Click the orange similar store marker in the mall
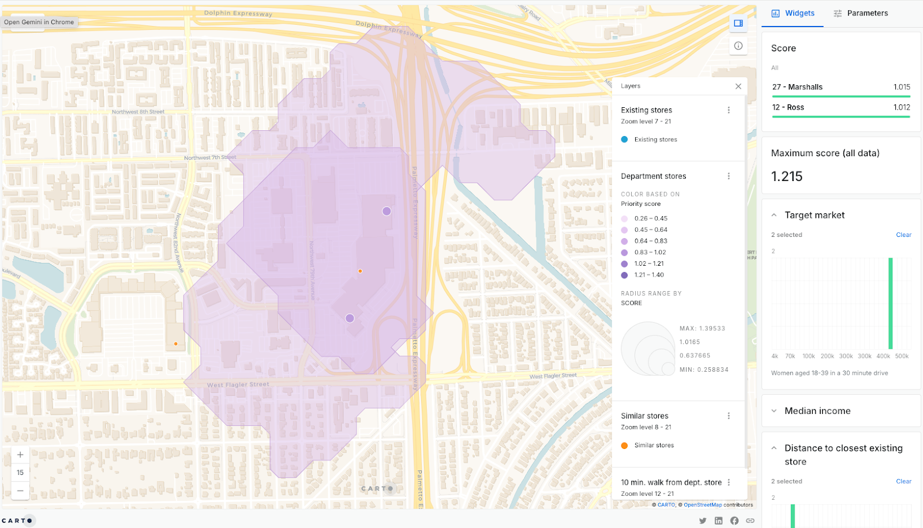Screen dimensions: 923x528 360,271
